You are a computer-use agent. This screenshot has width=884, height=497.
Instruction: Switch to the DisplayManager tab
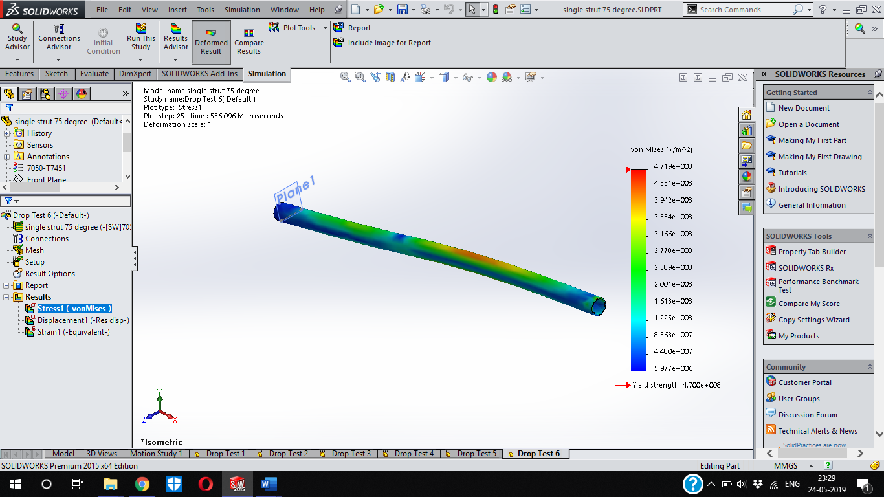(x=82, y=94)
